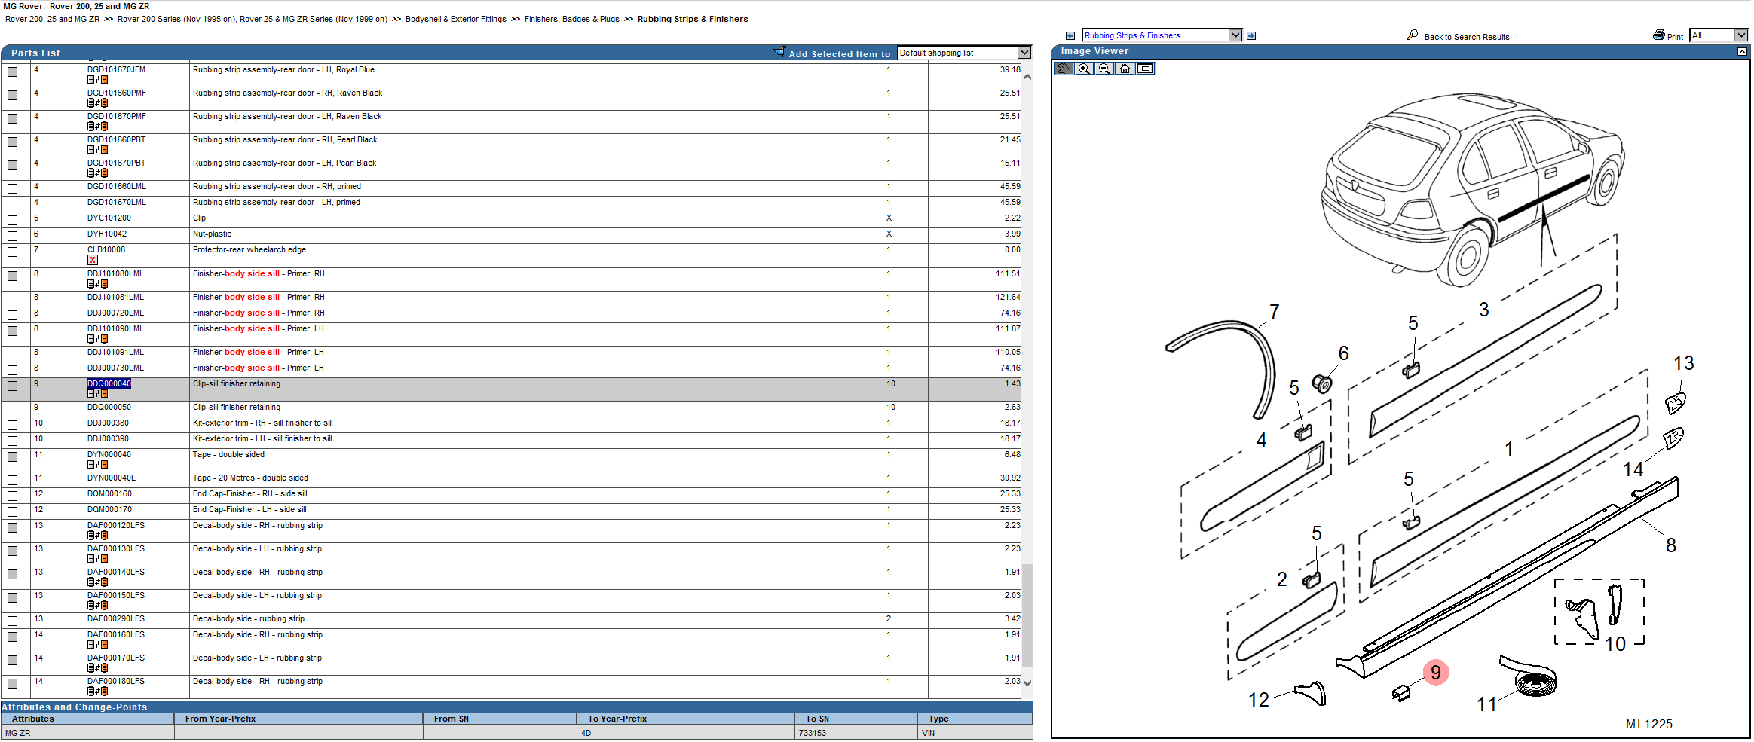
Task: Click the zoom in magnifier icon
Action: pos(1084,69)
